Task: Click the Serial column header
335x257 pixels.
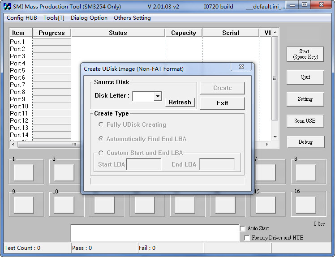Action: [231, 33]
